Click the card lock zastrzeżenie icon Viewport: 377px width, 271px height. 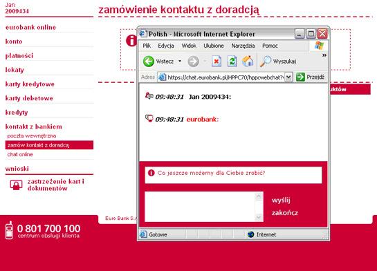click(16, 185)
